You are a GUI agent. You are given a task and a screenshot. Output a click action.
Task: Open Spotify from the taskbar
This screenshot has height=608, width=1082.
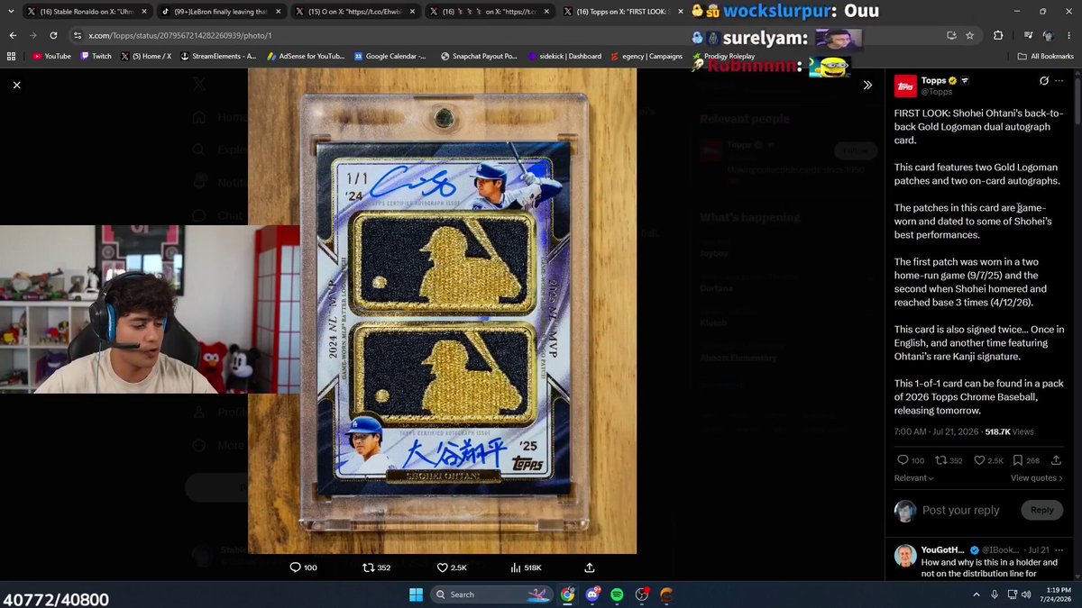coord(617,594)
